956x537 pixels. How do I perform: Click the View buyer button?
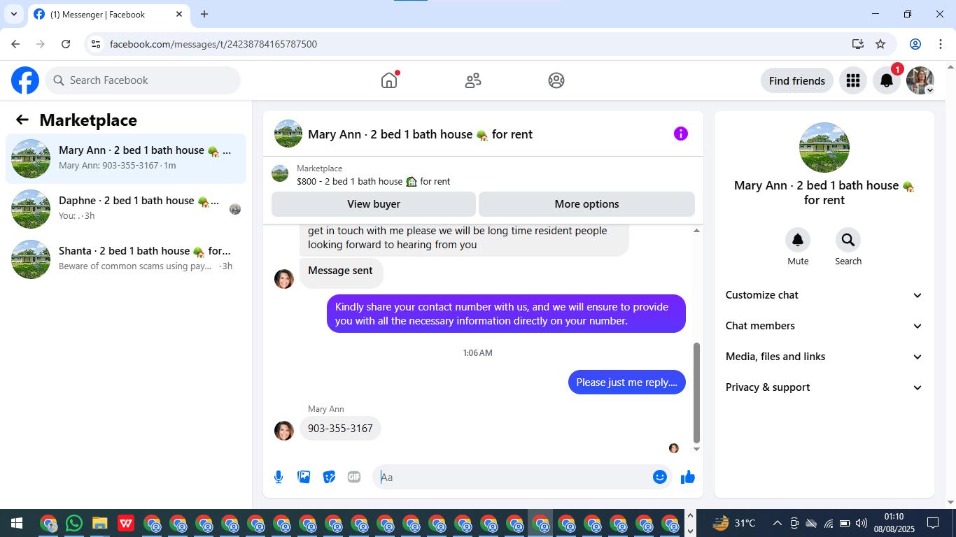374,204
